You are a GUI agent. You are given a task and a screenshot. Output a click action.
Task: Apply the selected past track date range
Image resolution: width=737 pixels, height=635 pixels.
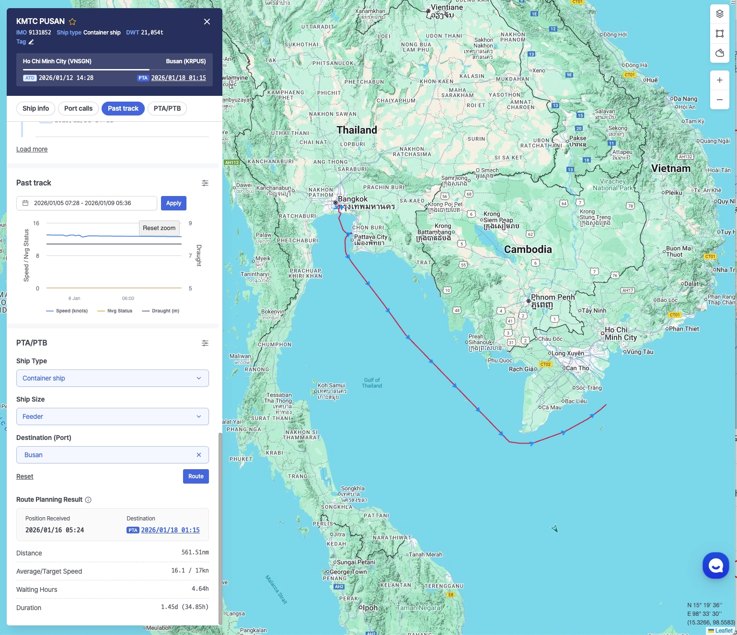tap(173, 203)
